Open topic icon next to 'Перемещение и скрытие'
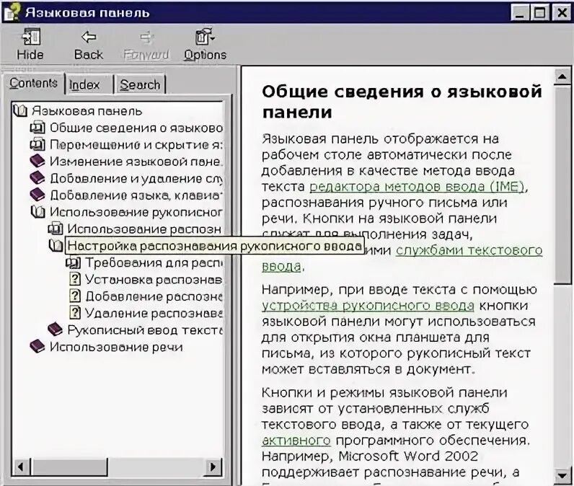The image size is (574, 486). [37, 144]
